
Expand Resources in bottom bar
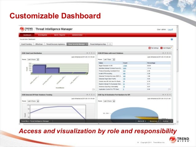click(154, 121)
